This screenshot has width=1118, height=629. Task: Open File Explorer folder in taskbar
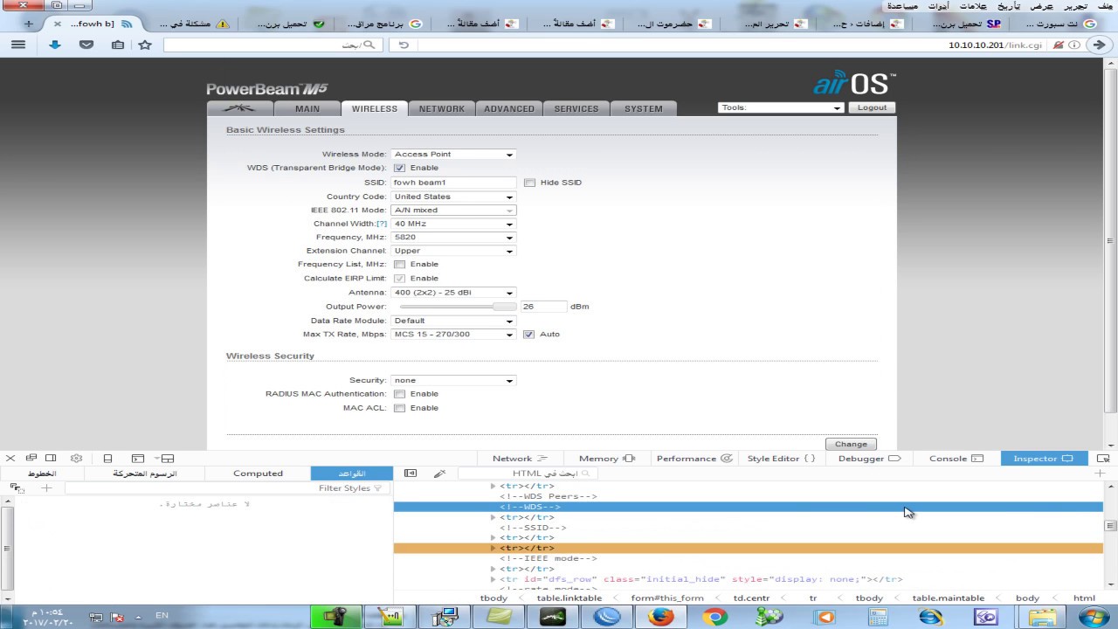pos(1042,617)
